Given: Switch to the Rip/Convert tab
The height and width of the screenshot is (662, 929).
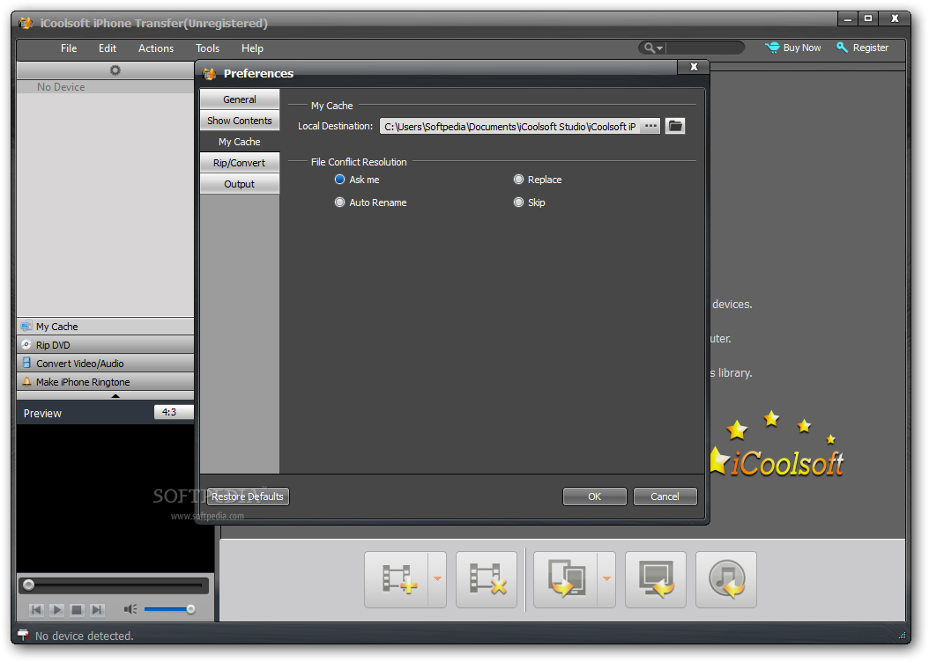Looking at the screenshot, I should pos(240,163).
